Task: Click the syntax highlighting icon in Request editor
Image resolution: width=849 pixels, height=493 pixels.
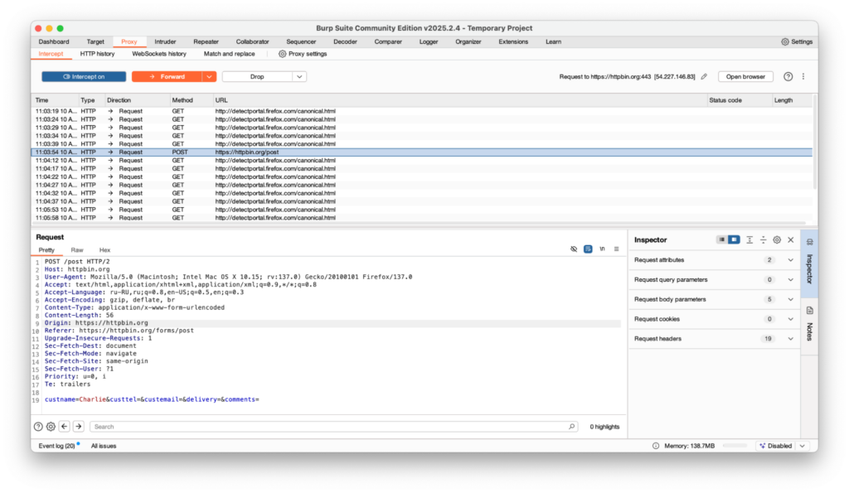Action: pyautogui.click(x=587, y=249)
